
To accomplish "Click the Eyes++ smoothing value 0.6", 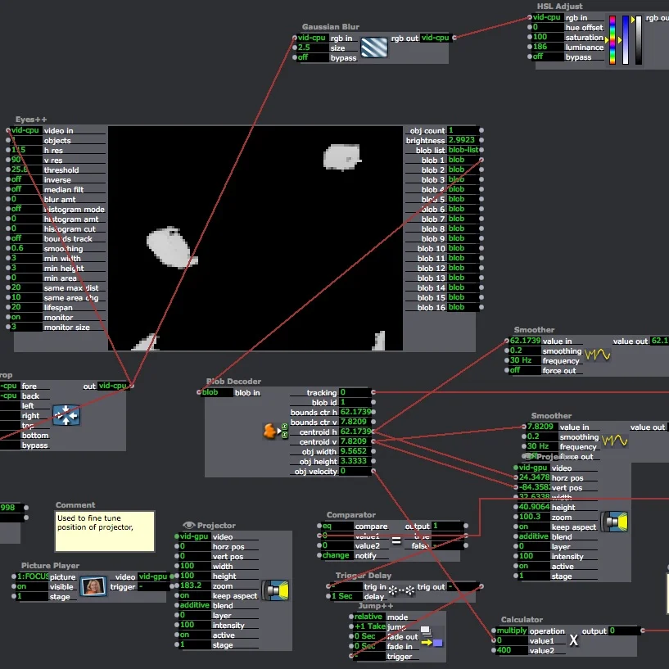I will (x=26, y=248).
